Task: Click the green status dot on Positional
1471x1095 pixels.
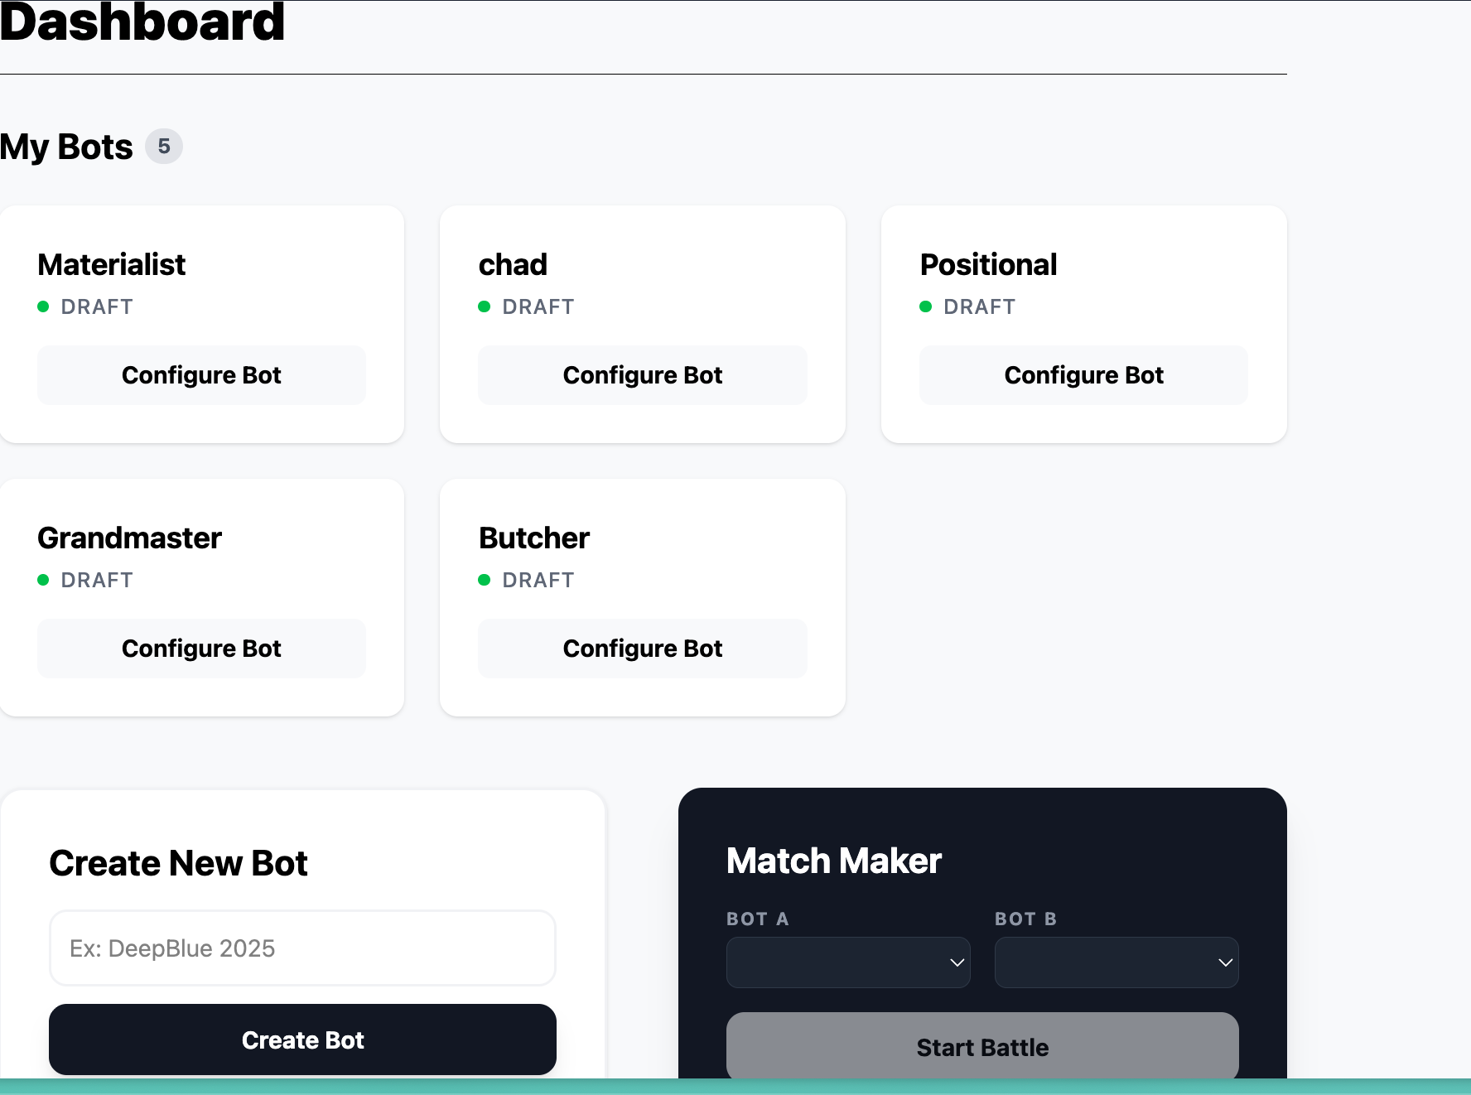Action: (x=926, y=306)
